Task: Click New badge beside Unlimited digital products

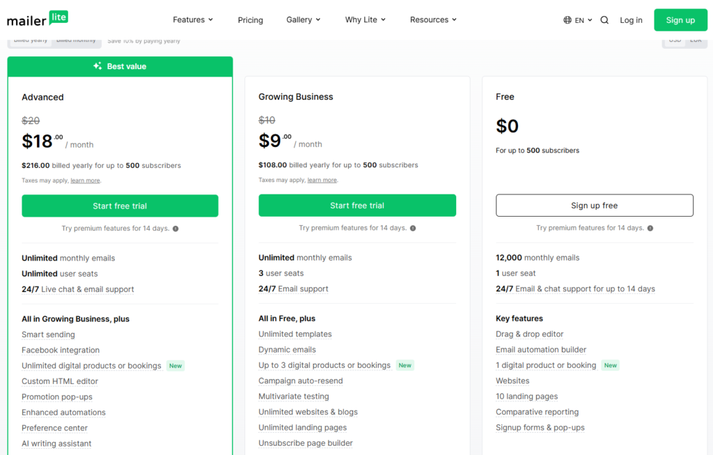Action: point(175,366)
